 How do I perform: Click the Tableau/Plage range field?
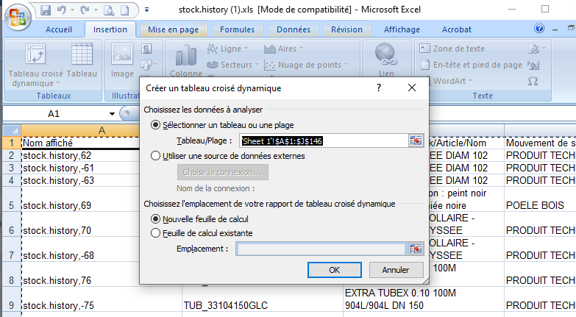[x=324, y=140]
